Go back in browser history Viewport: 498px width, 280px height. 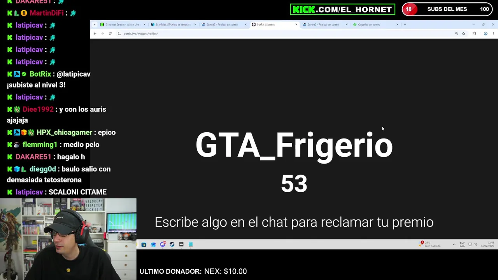[x=95, y=33]
